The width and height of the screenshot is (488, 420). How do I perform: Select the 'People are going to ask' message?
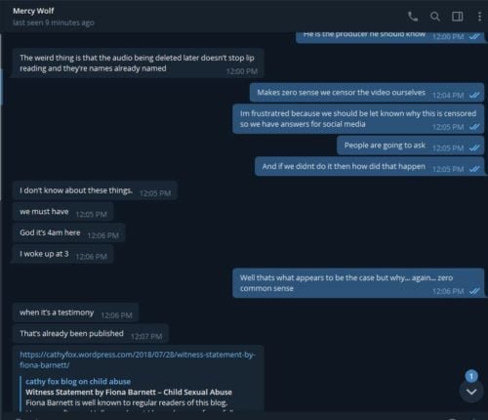(410, 146)
